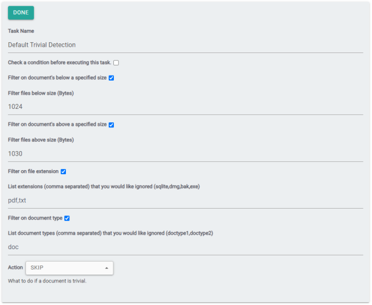The image size is (372, 305).
Task: Click the arrow icon in Action dropdown
Action: (107, 268)
